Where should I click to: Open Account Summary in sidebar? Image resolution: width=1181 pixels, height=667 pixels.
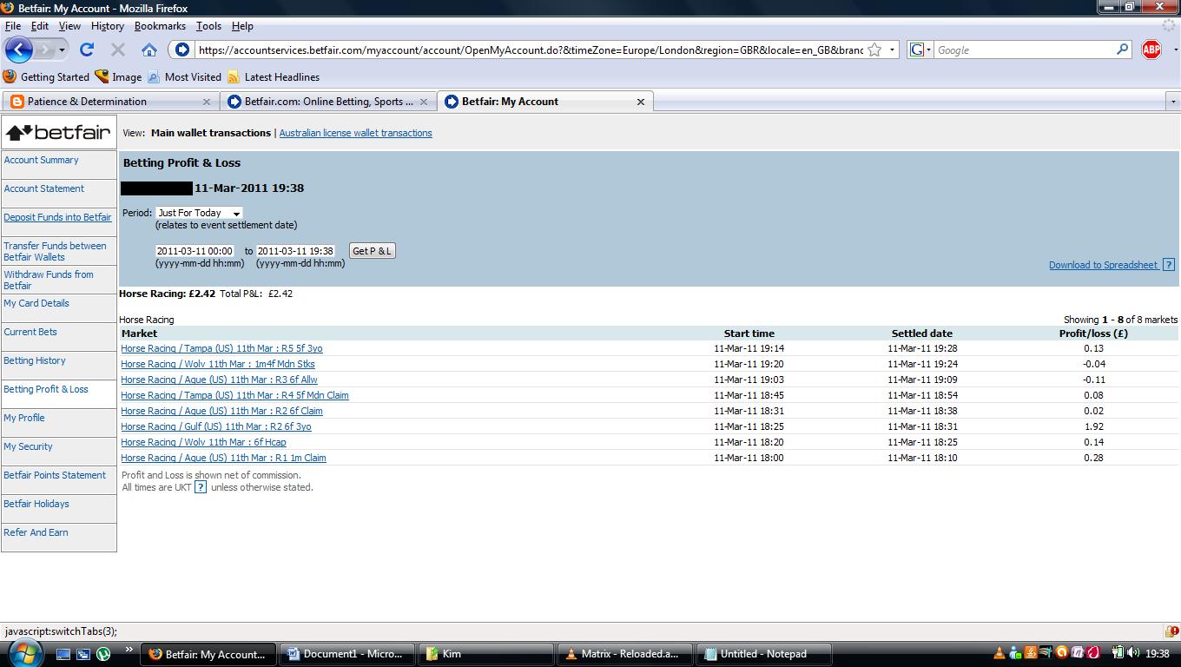click(x=41, y=160)
